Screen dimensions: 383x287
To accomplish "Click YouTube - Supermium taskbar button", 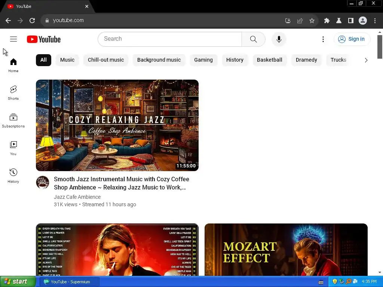I will click(69, 282).
